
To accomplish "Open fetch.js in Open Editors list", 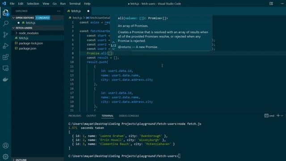I will tap(30, 23).
